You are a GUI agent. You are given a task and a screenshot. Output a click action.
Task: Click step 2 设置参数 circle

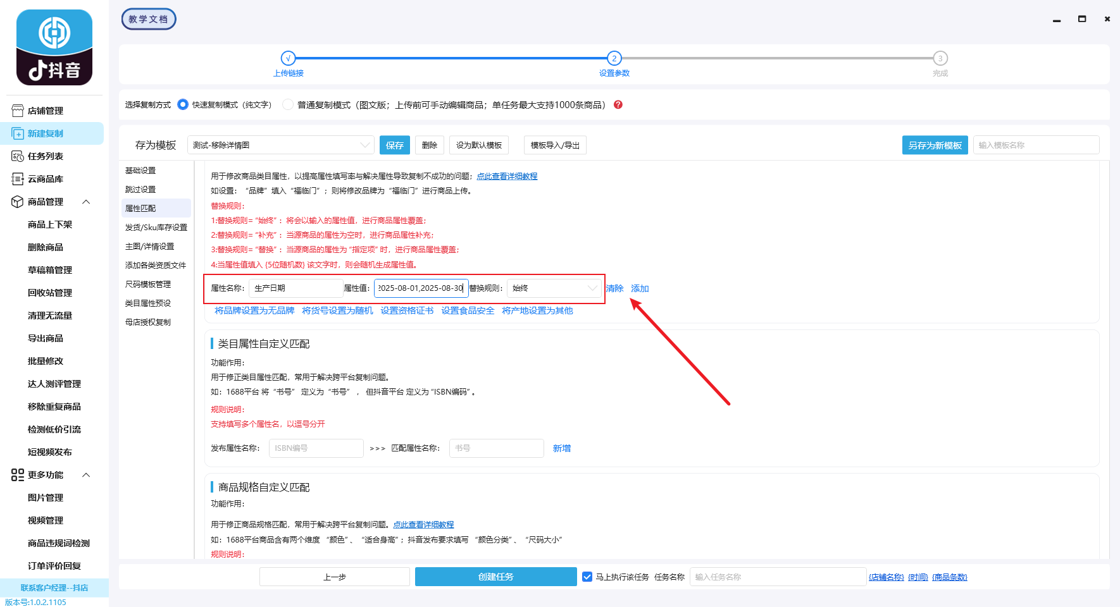tap(614, 58)
